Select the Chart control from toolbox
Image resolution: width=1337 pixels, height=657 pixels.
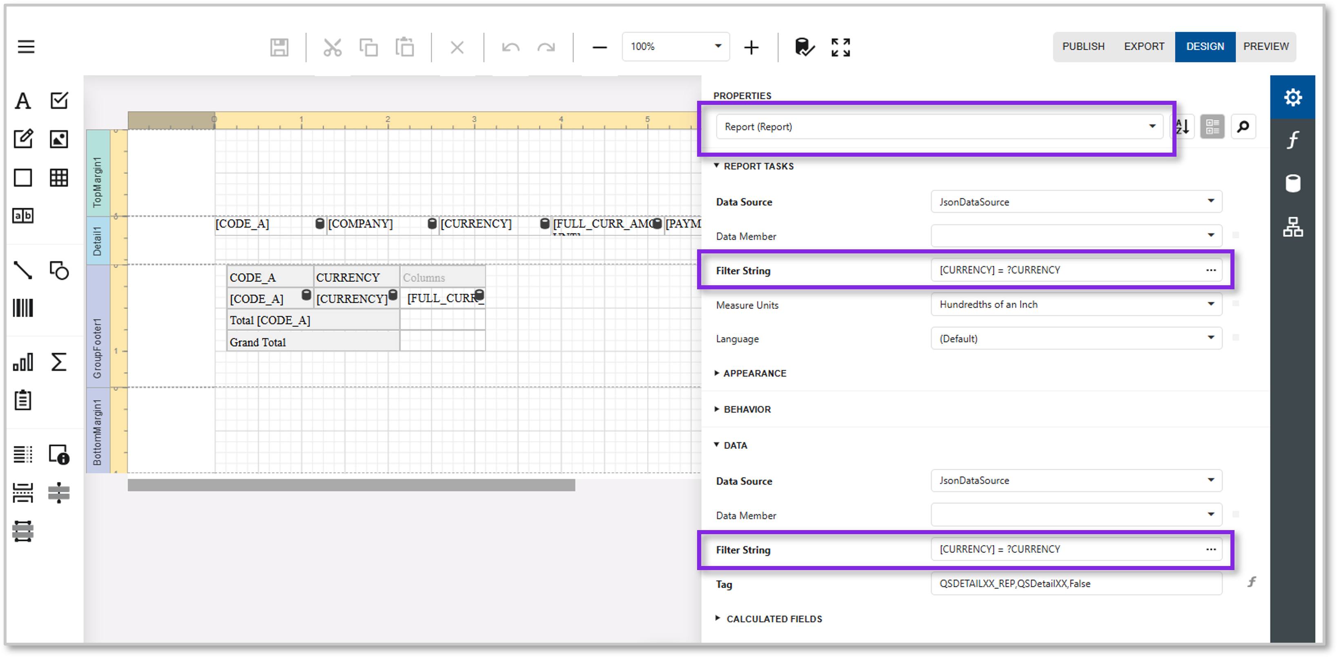[23, 362]
